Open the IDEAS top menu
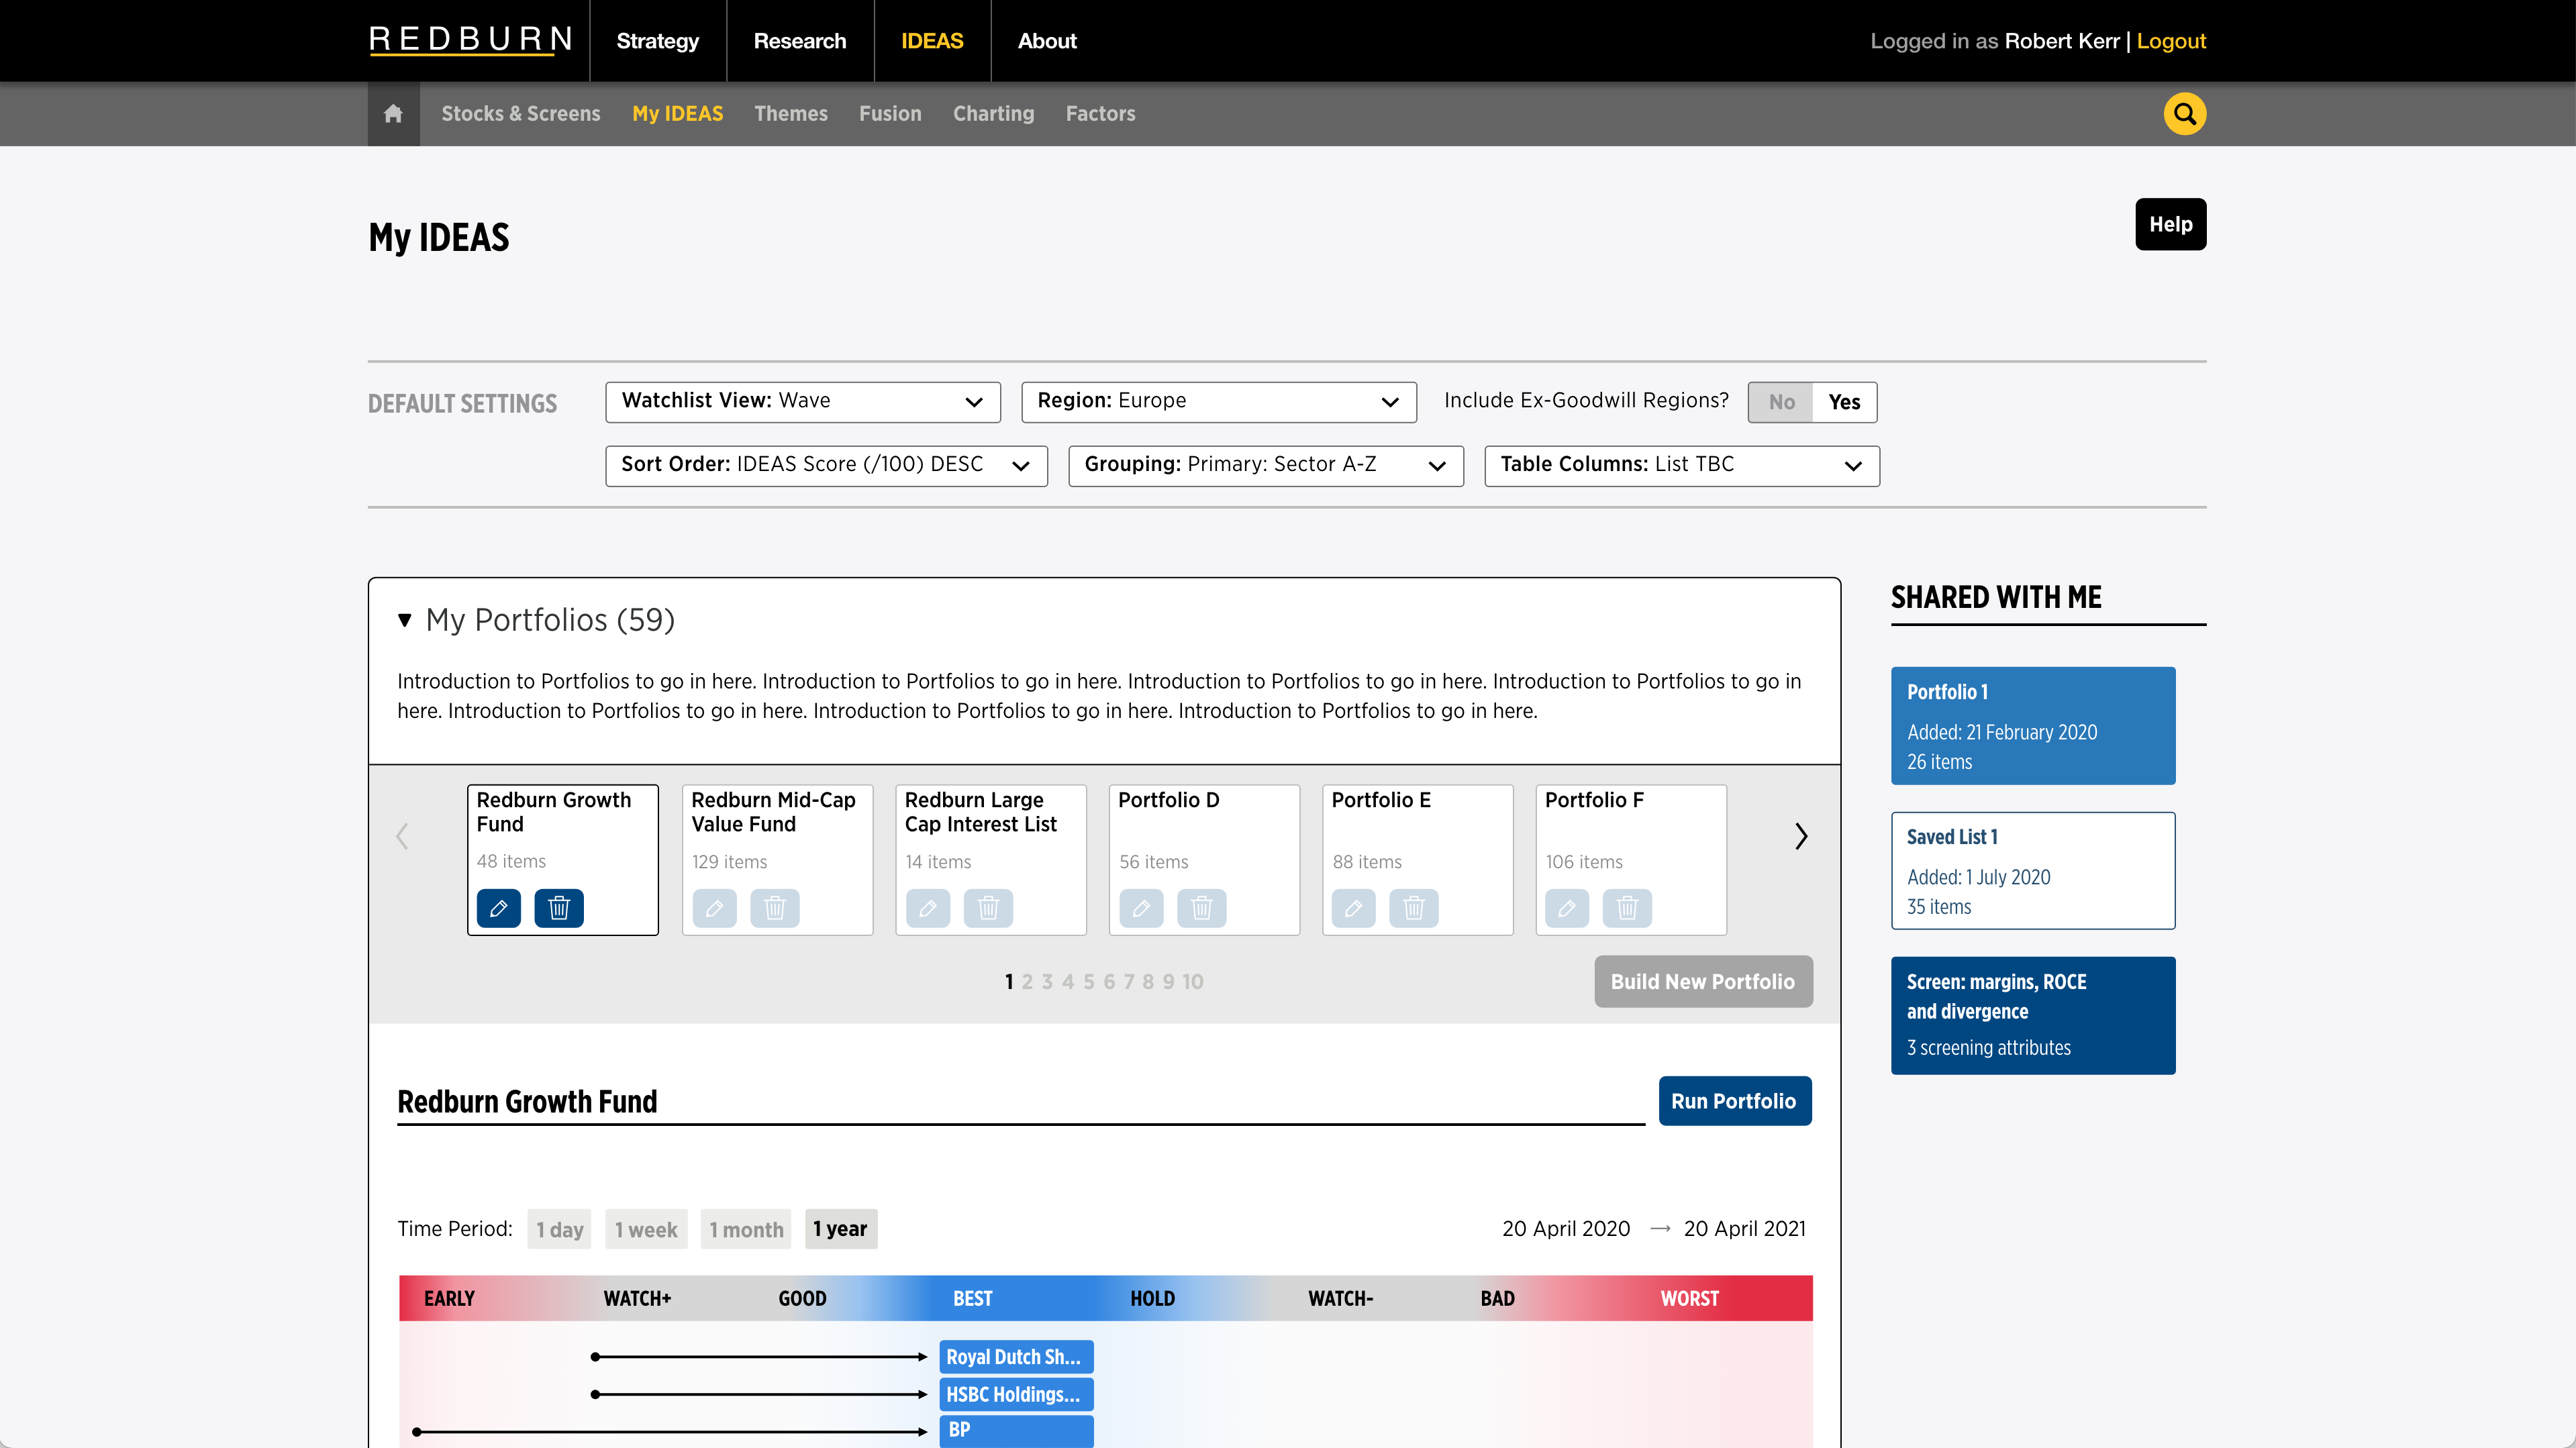This screenshot has height=1448, width=2576. [932, 41]
